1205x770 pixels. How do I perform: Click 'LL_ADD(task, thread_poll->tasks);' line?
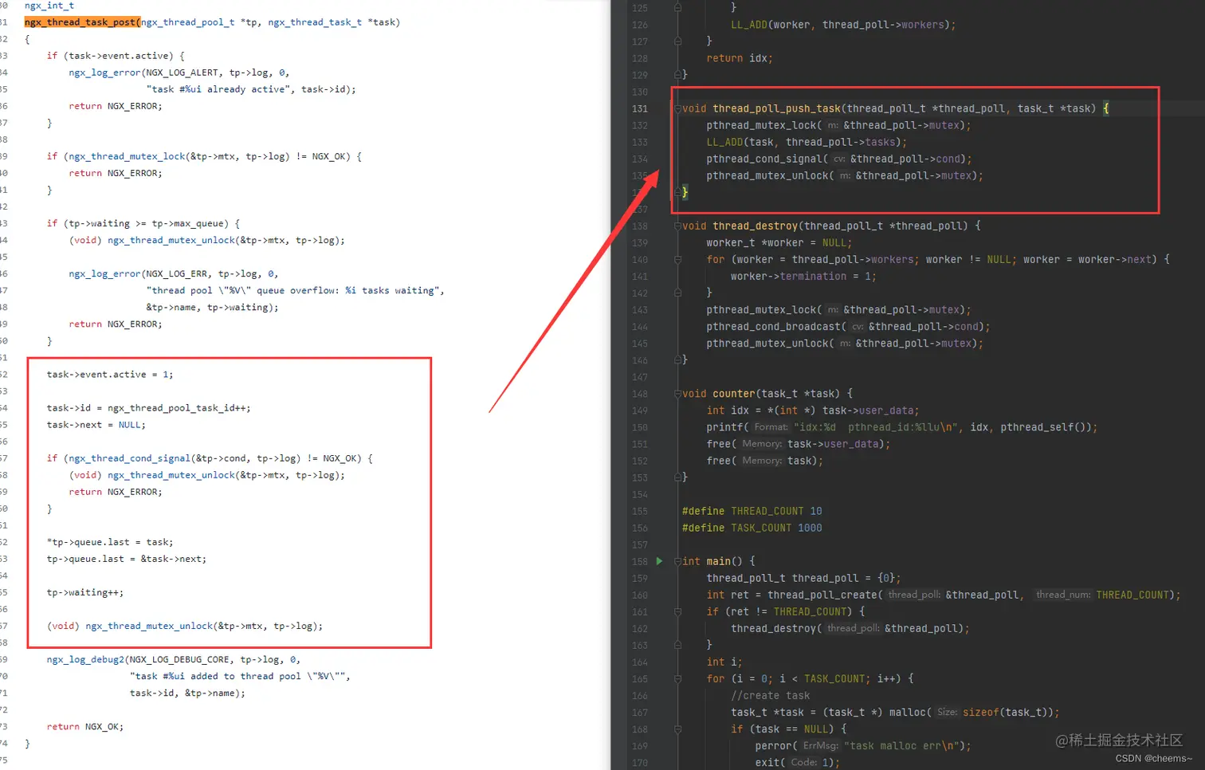(807, 142)
